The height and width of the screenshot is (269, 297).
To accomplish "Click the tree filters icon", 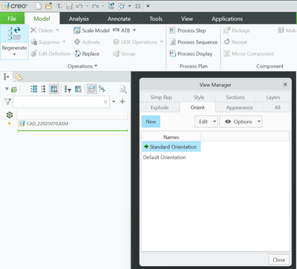I will [x=68, y=89].
